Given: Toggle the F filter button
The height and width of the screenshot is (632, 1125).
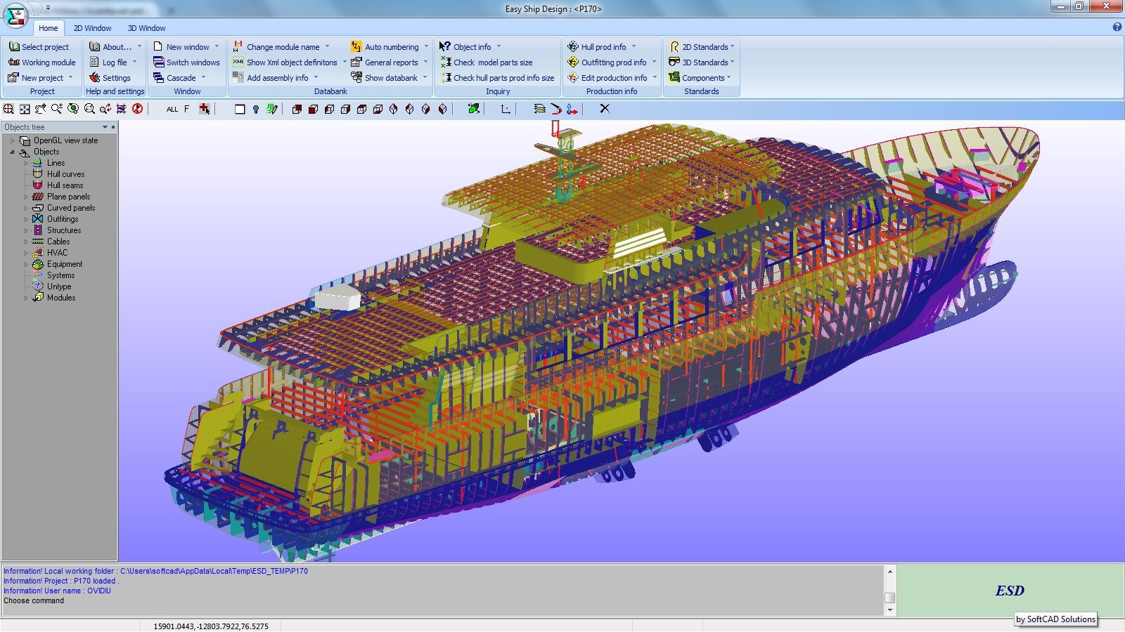Looking at the screenshot, I should (186, 109).
